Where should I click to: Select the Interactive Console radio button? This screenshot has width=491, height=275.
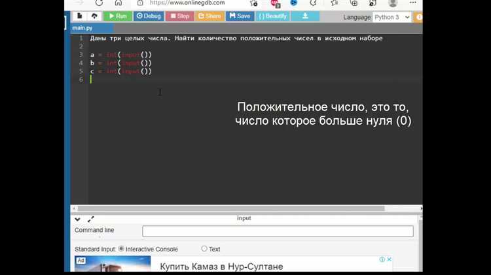tap(121, 249)
